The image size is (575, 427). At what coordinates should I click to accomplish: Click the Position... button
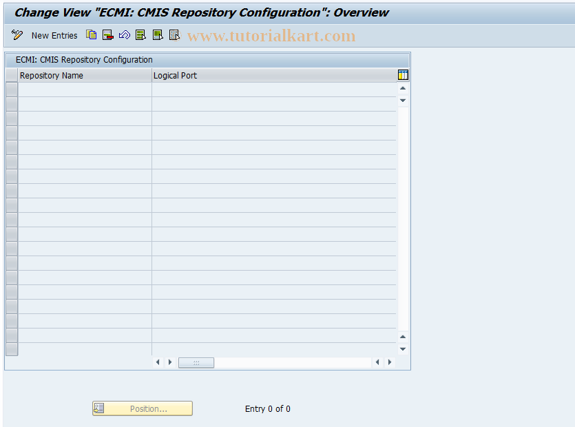(x=143, y=408)
